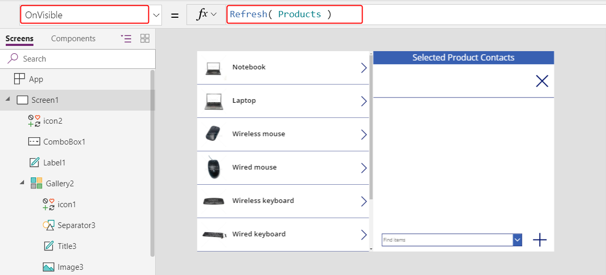Viewport: 606px width, 275px height.
Task: Switch to tree list view icon
Action: click(x=126, y=38)
